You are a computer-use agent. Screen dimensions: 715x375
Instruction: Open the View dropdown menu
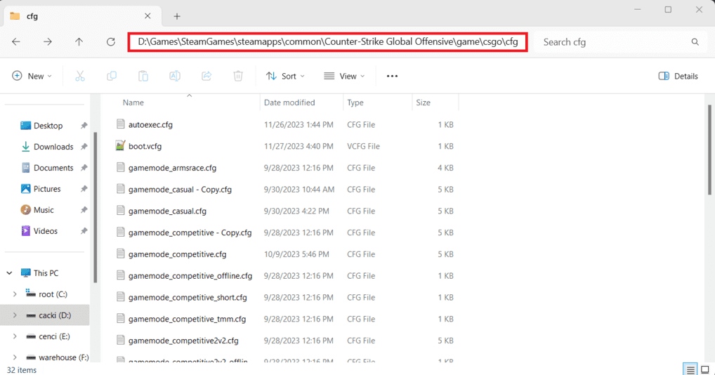pos(344,76)
